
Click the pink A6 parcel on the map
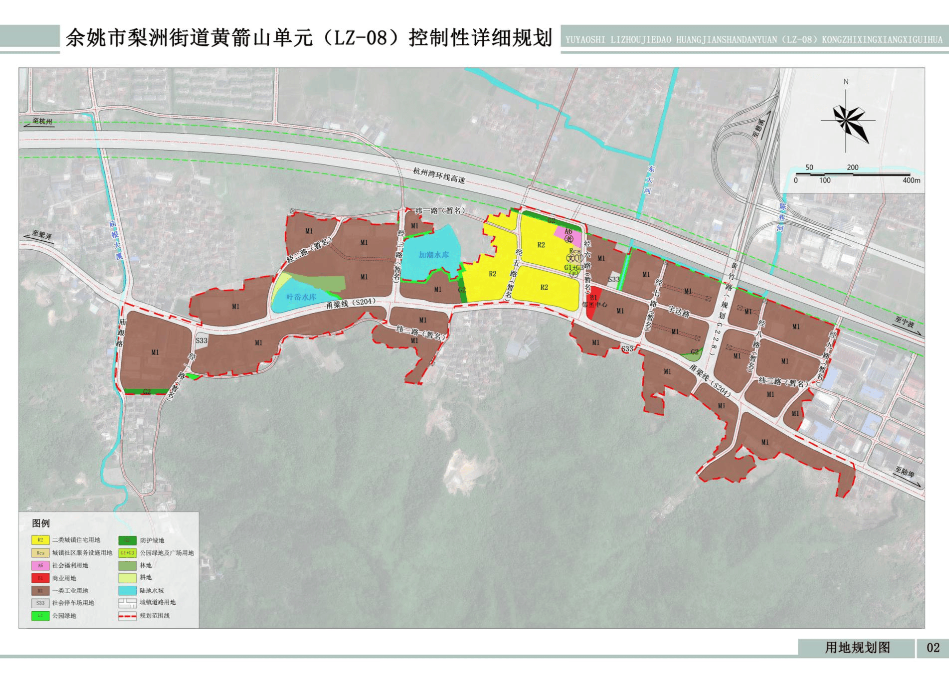coord(568,236)
